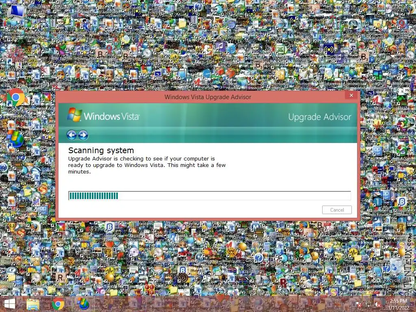Go back with the blue left arrow
Screen dimensions: 416x312
(x=71, y=135)
